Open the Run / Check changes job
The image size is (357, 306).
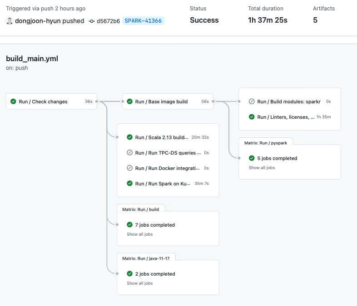tap(43, 102)
